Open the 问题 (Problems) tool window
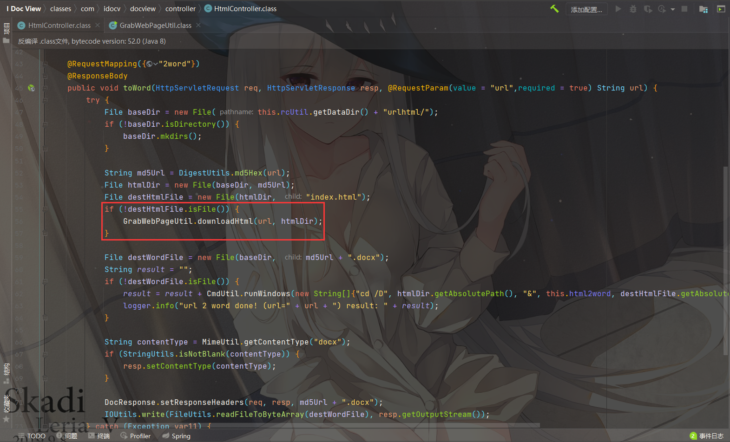The height and width of the screenshot is (442, 730). click(x=66, y=436)
